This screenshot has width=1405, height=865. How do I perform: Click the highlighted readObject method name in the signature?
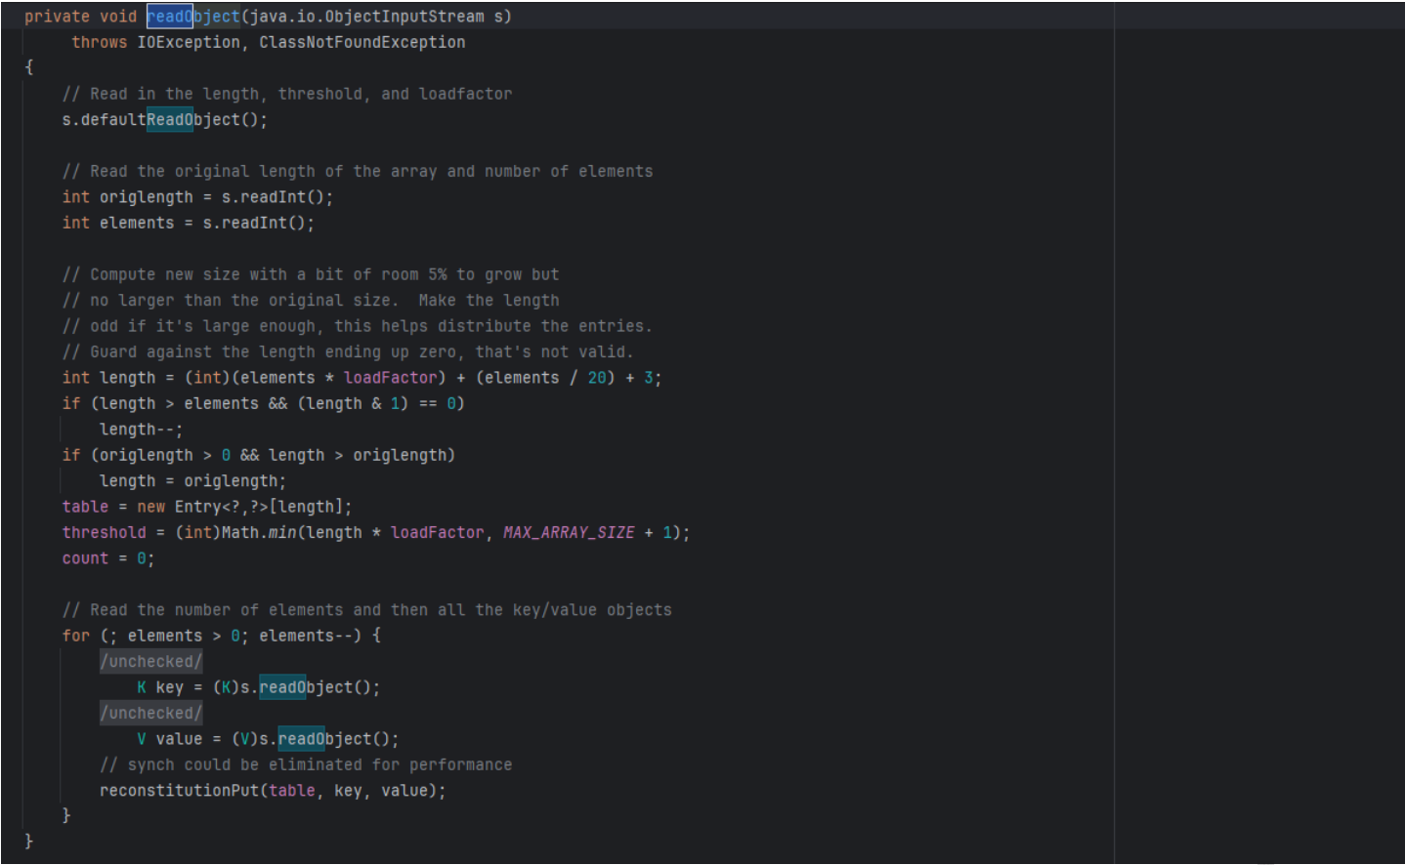193,17
